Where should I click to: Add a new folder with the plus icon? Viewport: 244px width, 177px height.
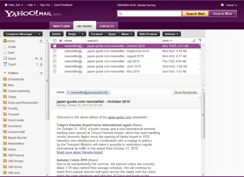coord(41,73)
